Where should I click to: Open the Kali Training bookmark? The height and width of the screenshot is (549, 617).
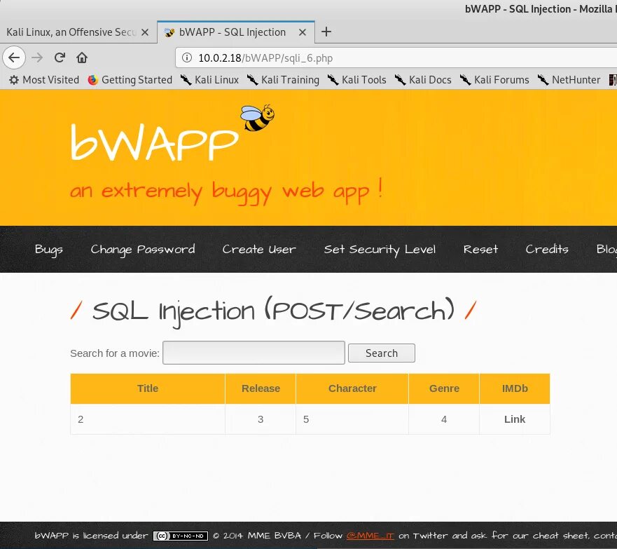284,80
